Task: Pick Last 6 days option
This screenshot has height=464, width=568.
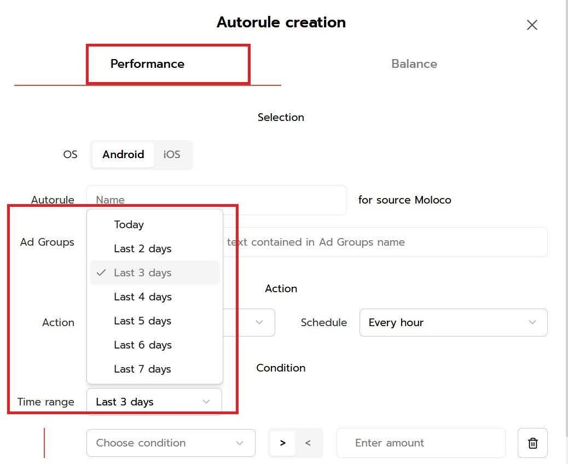Action: [x=143, y=345]
